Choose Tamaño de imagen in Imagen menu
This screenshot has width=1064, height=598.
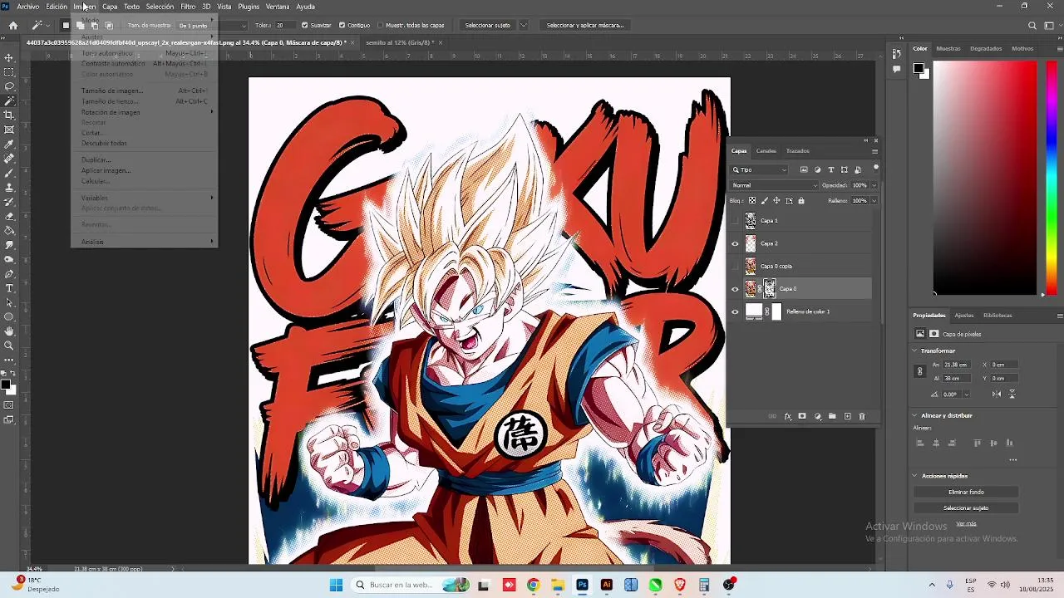(112, 91)
